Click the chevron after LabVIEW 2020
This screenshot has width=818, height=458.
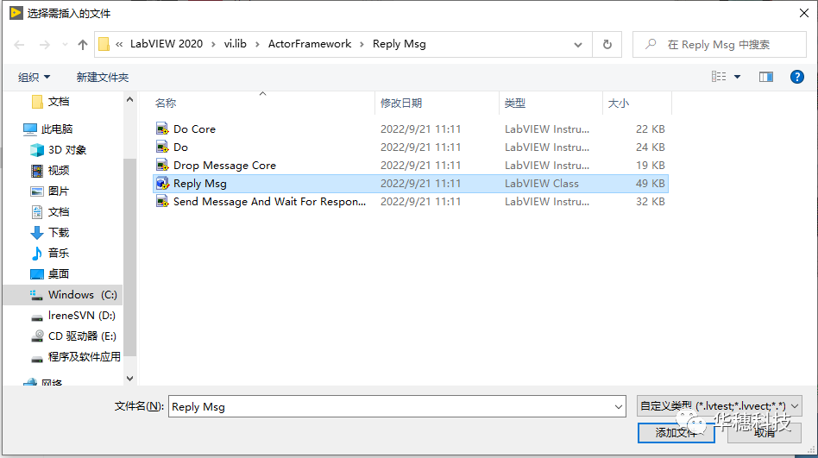[x=213, y=44]
